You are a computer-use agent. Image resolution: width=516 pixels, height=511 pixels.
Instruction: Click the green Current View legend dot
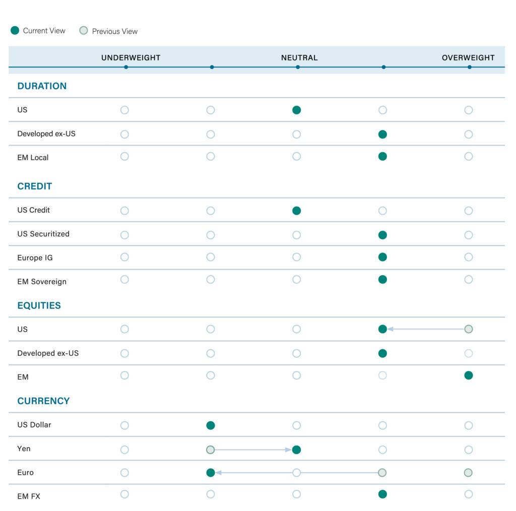15,31
